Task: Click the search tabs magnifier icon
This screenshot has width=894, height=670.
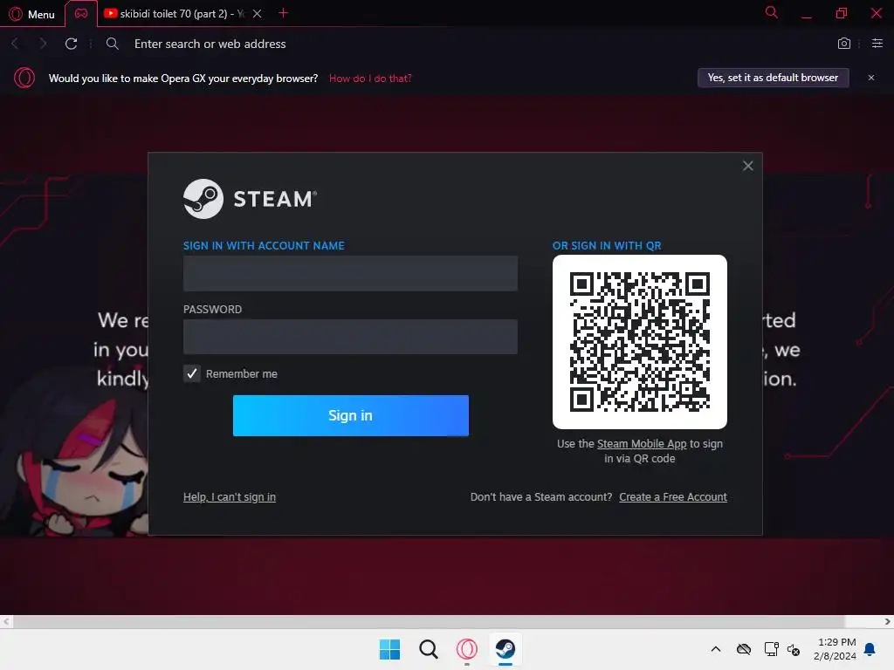Action: point(772,12)
